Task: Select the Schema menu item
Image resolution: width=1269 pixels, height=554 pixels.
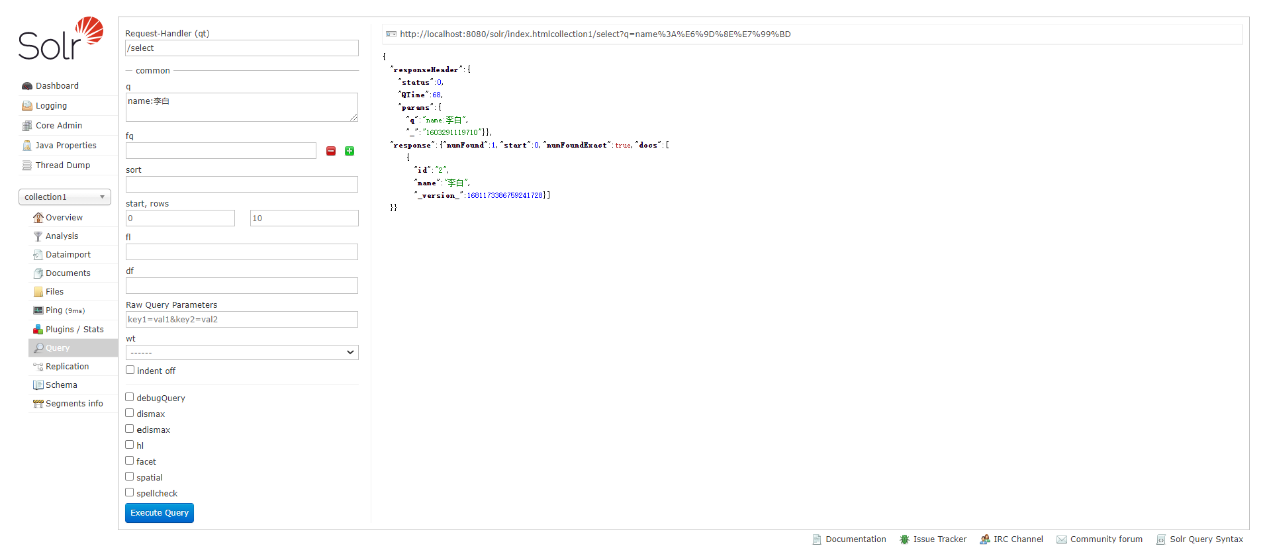Action: (62, 385)
